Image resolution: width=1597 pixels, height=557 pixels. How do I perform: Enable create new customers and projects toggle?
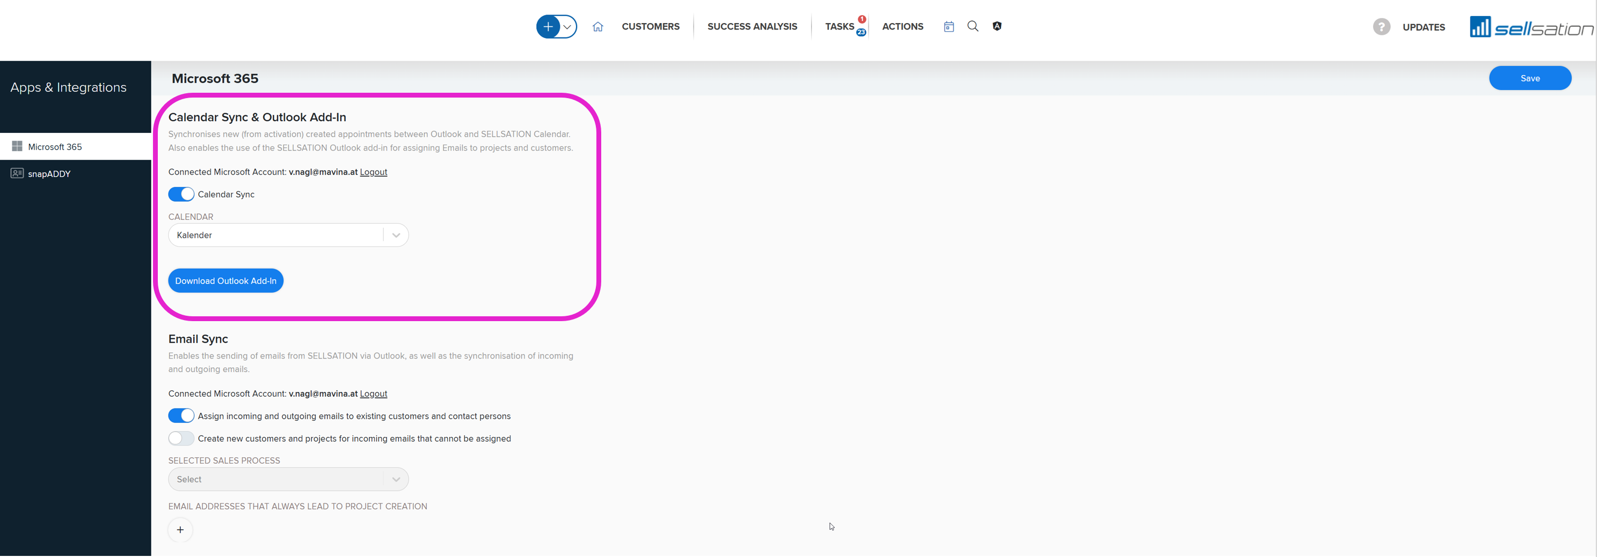pyautogui.click(x=181, y=438)
